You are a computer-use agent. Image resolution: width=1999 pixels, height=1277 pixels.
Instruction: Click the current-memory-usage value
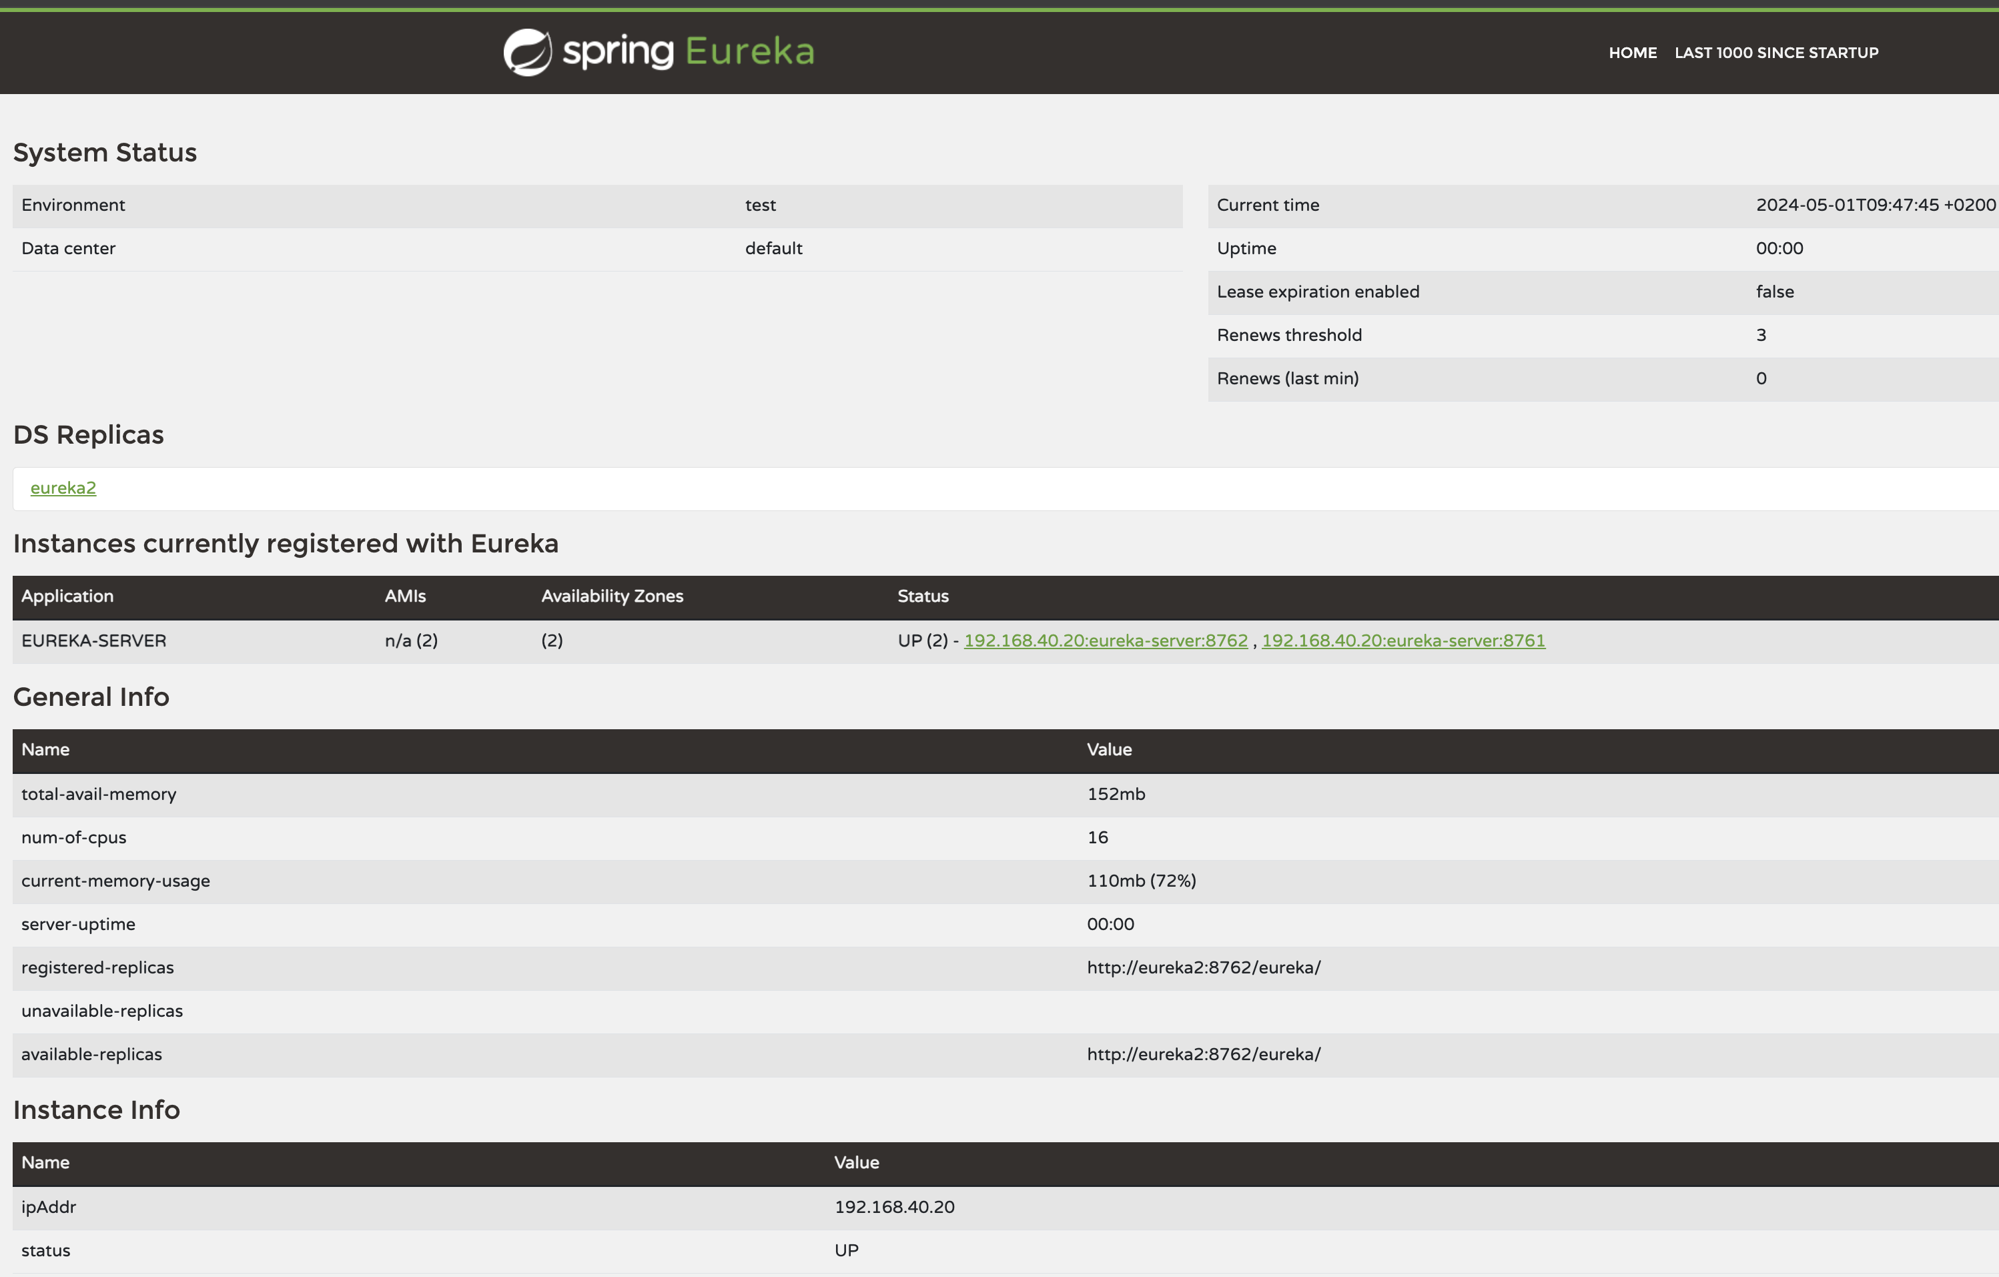[1141, 881]
